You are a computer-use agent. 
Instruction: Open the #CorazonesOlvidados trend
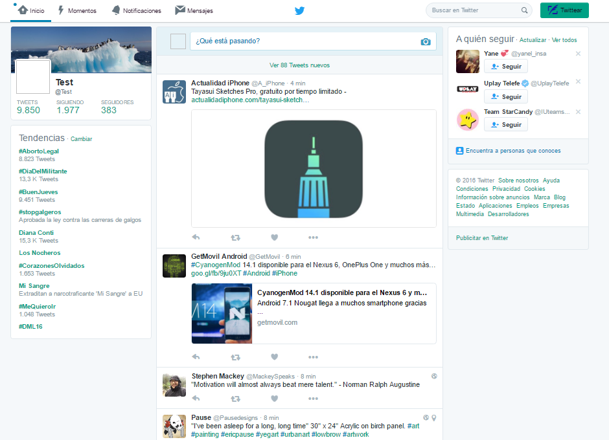pyautogui.click(x=52, y=265)
